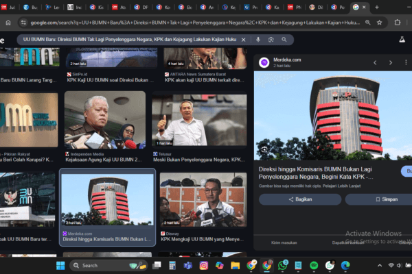Viewport: 412px width, 274px height.
Task: Go to previous image in preview panel
Action: [374, 62]
